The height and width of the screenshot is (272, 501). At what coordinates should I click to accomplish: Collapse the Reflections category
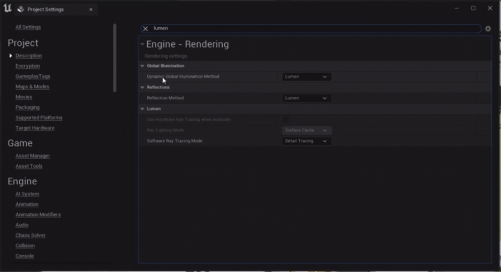pyautogui.click(x=142, y=88)
